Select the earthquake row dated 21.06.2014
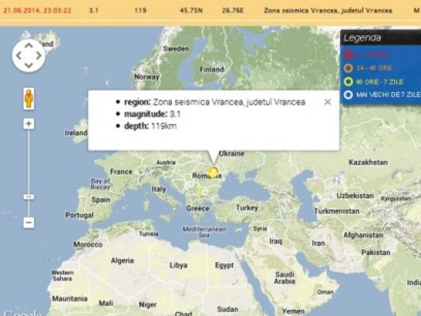This screenshot has height=316, width=421. coord(210,10)
